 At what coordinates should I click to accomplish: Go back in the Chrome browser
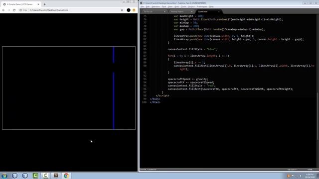(3, 10)
